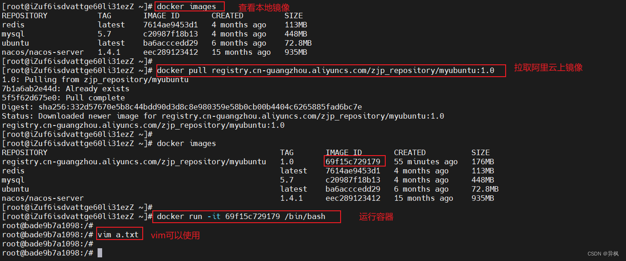Viewport: 626px width, 261px height.
Task: Click the 'Pull complete' layer line
Action: coord(63,98)
